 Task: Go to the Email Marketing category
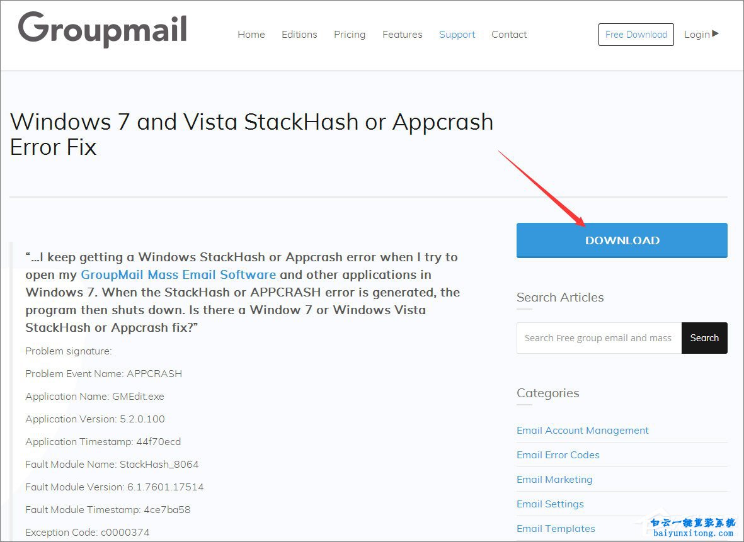tap(554, 480)
